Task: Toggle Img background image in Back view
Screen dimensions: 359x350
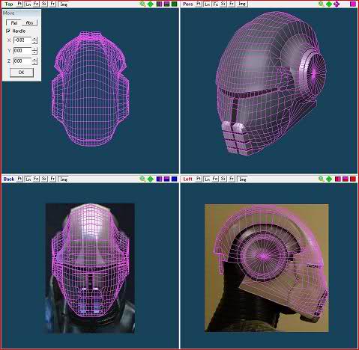Action: [x=64, y=179]
